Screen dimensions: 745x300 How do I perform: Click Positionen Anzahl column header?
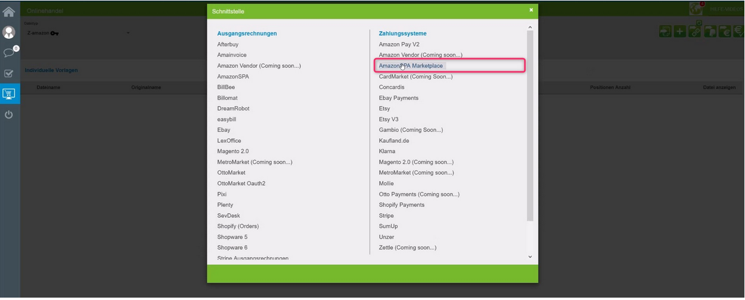pyautogui.click(x=610, y=87)
